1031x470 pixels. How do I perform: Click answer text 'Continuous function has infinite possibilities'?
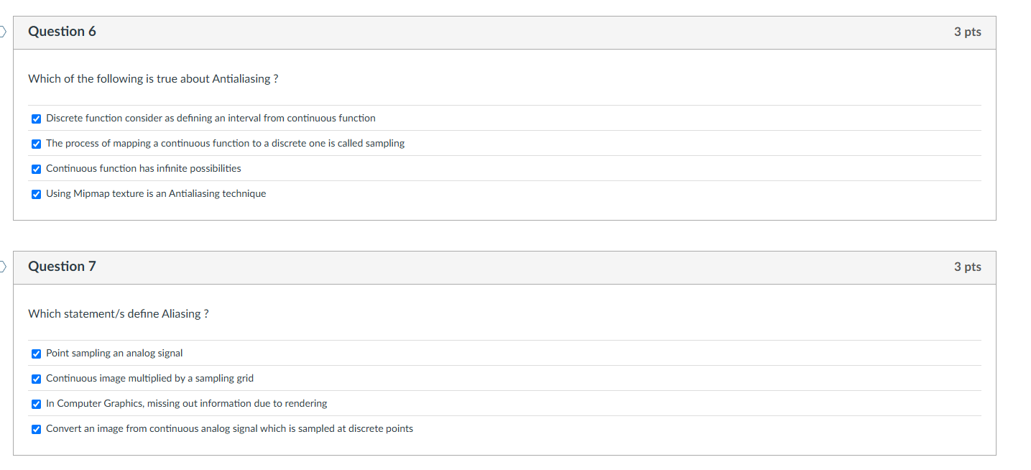(144, 168)
